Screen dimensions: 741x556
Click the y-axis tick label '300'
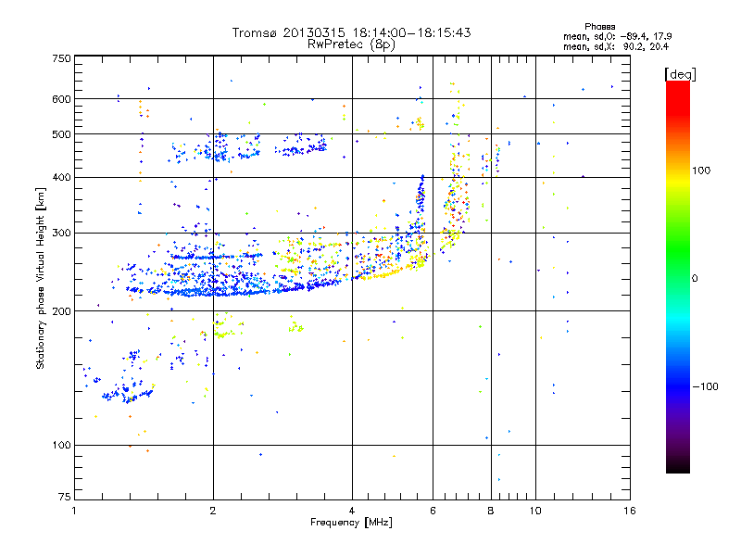pos(61,234)
